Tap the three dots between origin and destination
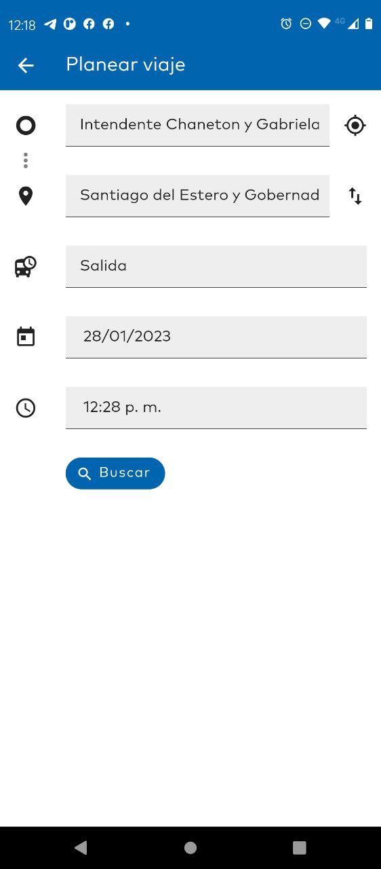 pos(26,161)
